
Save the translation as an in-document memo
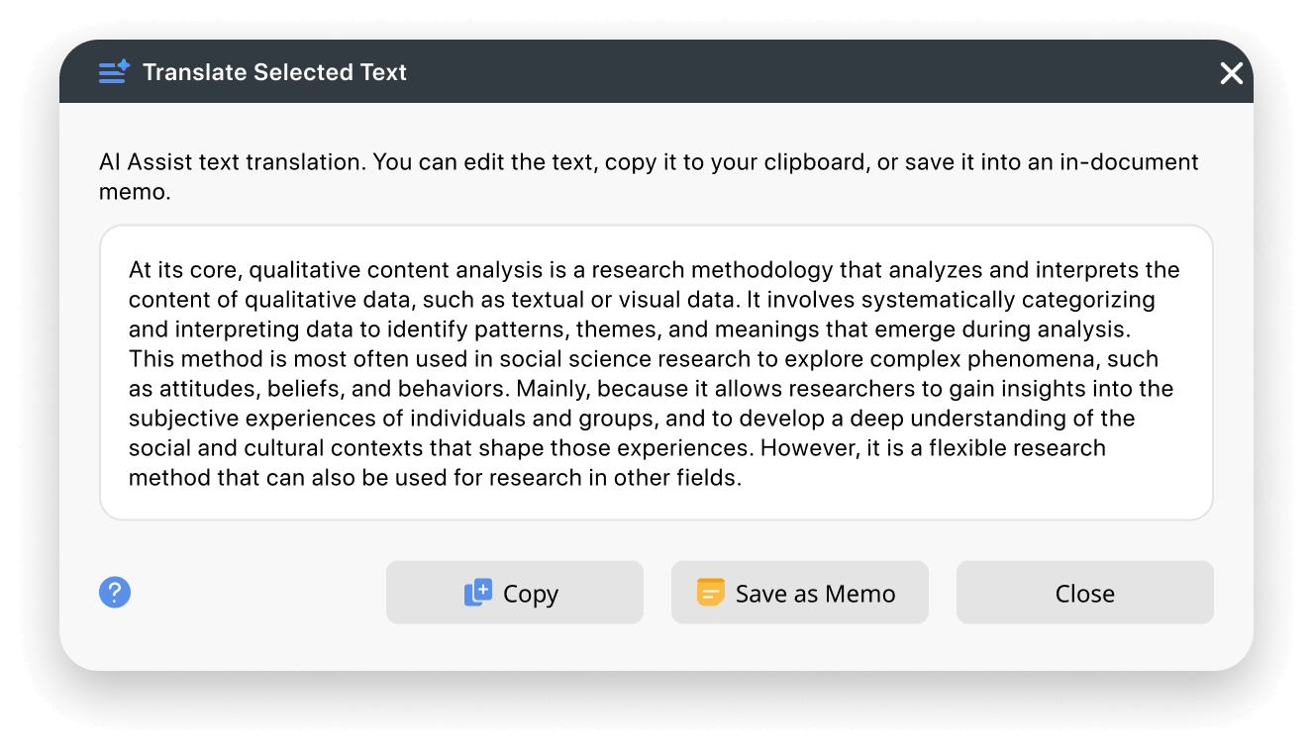pos(799,592)
